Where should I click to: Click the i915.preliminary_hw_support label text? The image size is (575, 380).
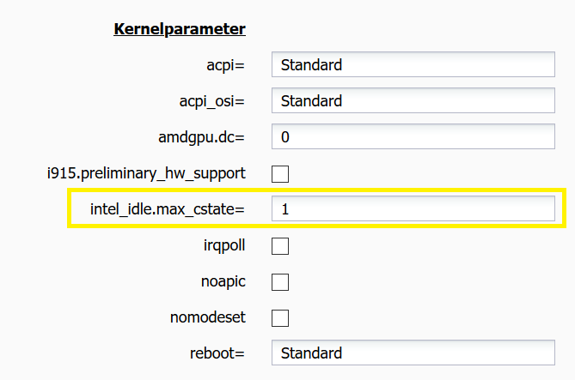[x=146, y=173]
